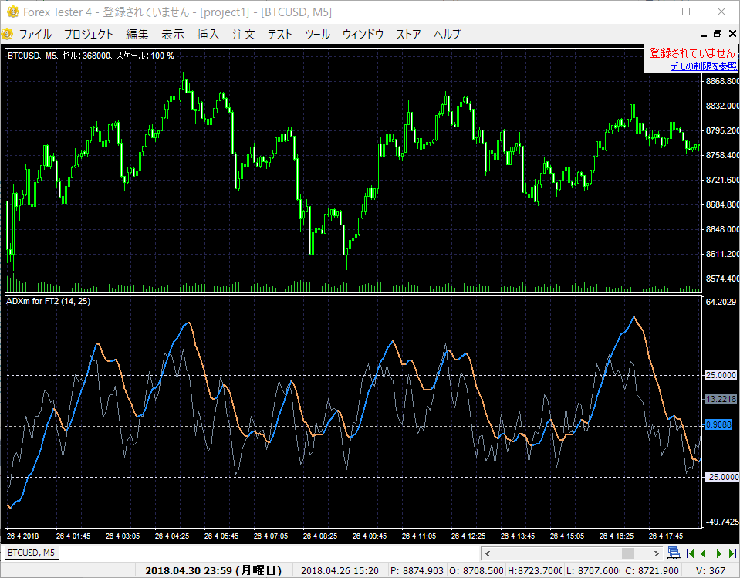Viewport: 740px width, 578px height.
Task: Click the menu bar application icon
Action: coord(7,34)
